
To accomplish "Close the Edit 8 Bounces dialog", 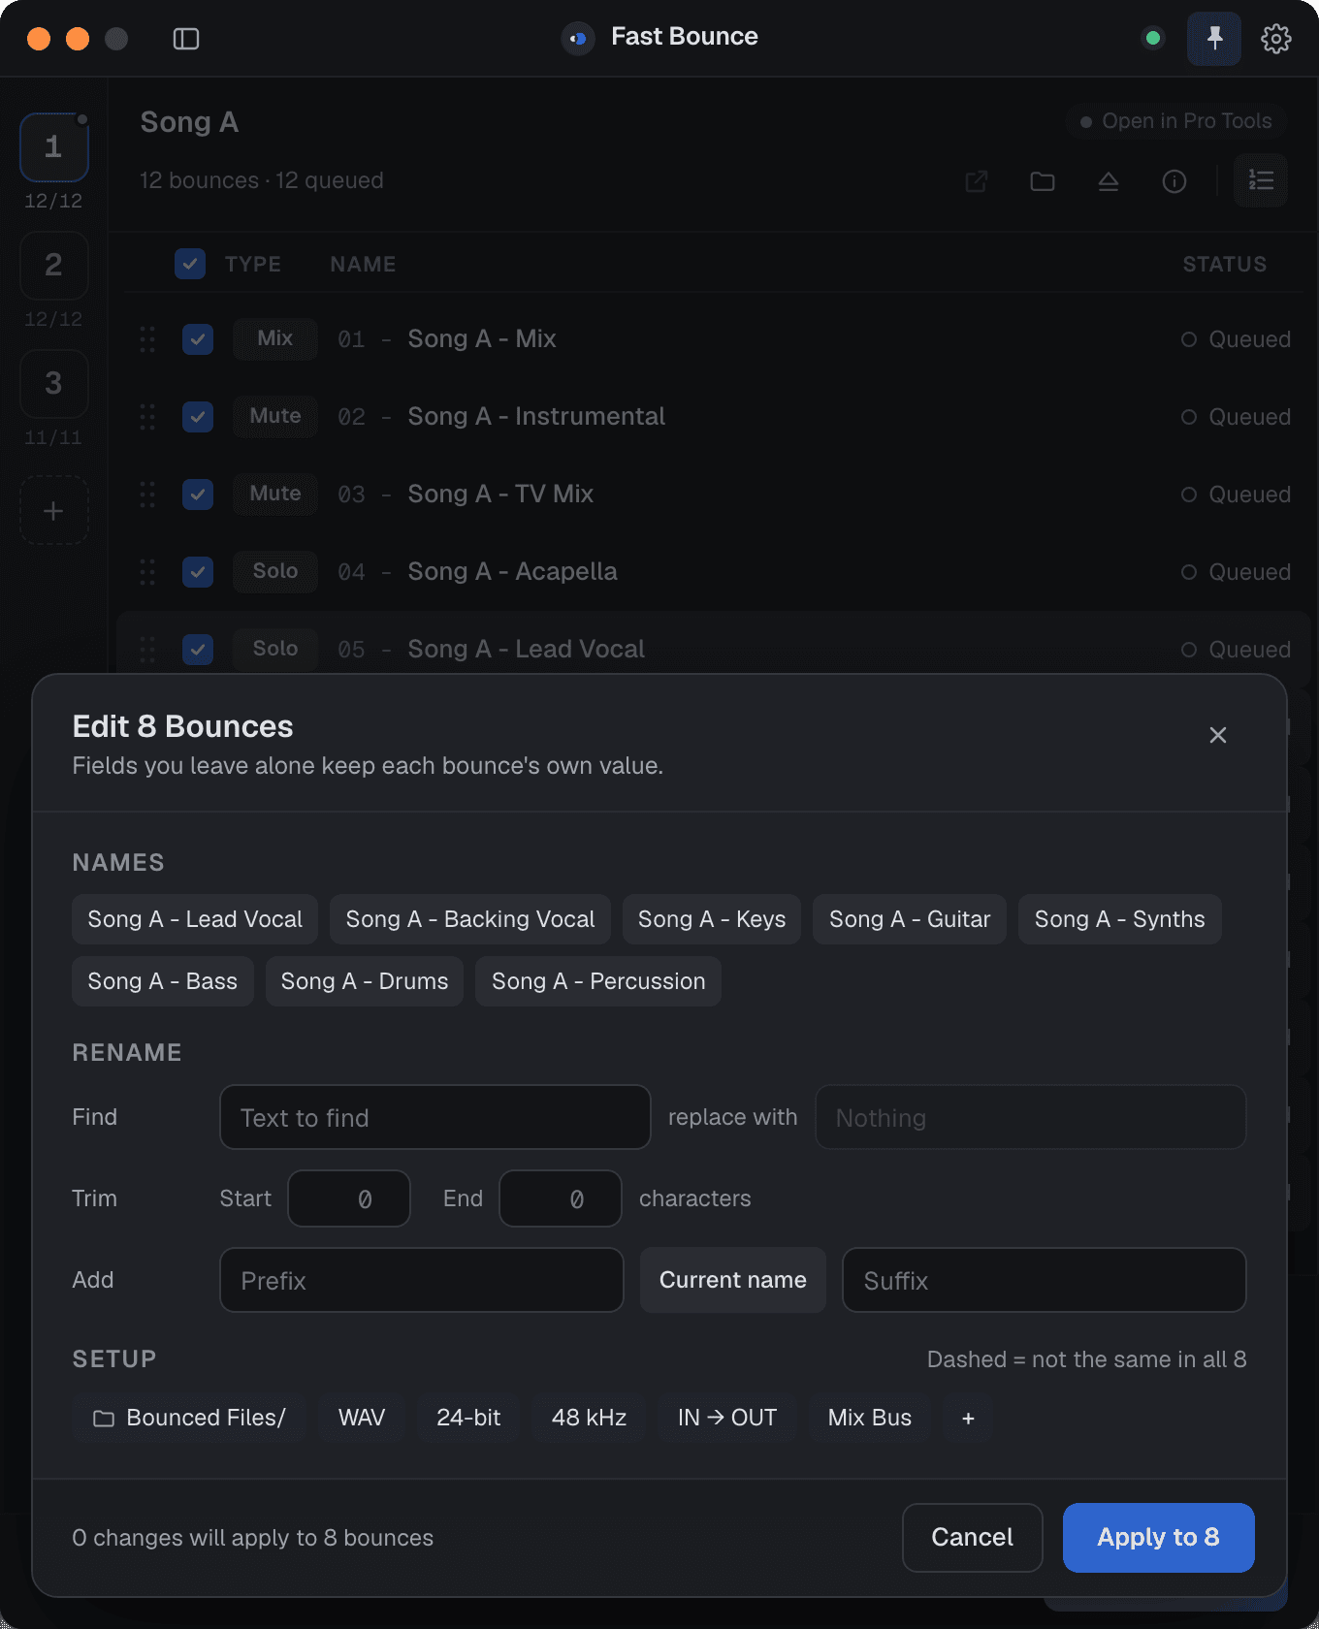I will (1218, 735).
